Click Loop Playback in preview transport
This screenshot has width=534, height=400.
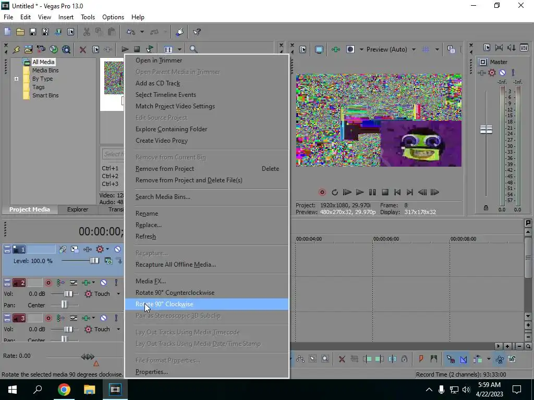pos(334,193)
